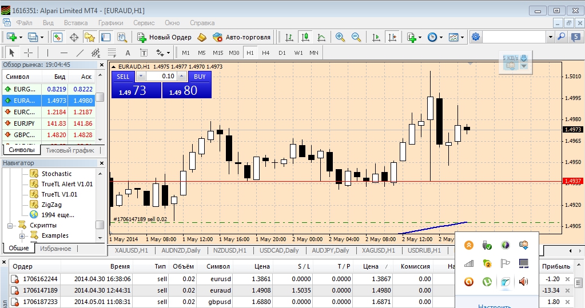This screenshot has height=308, width=585.
Task: Draw a horizontal line
Action: (64, 53)
